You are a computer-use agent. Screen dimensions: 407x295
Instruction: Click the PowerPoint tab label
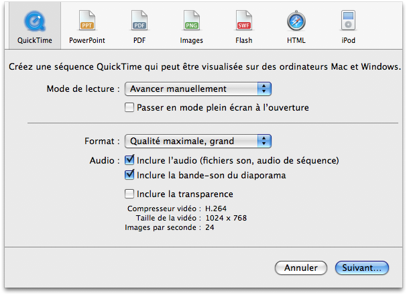[87, 40]
